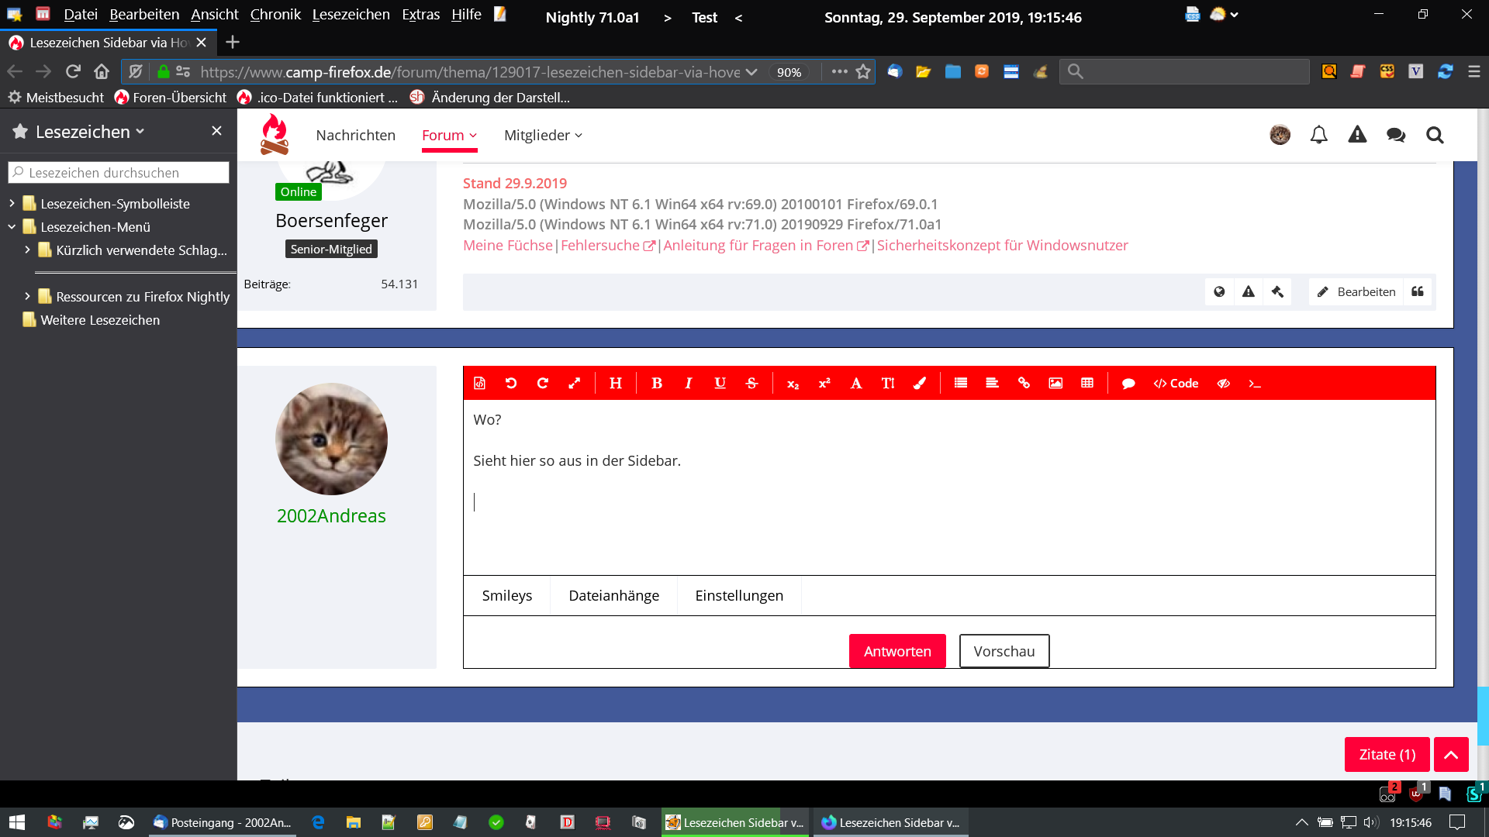Screen dimensions: 1489x837
Task: Insert a link with the chain icon
Action: coord(1024,384)
